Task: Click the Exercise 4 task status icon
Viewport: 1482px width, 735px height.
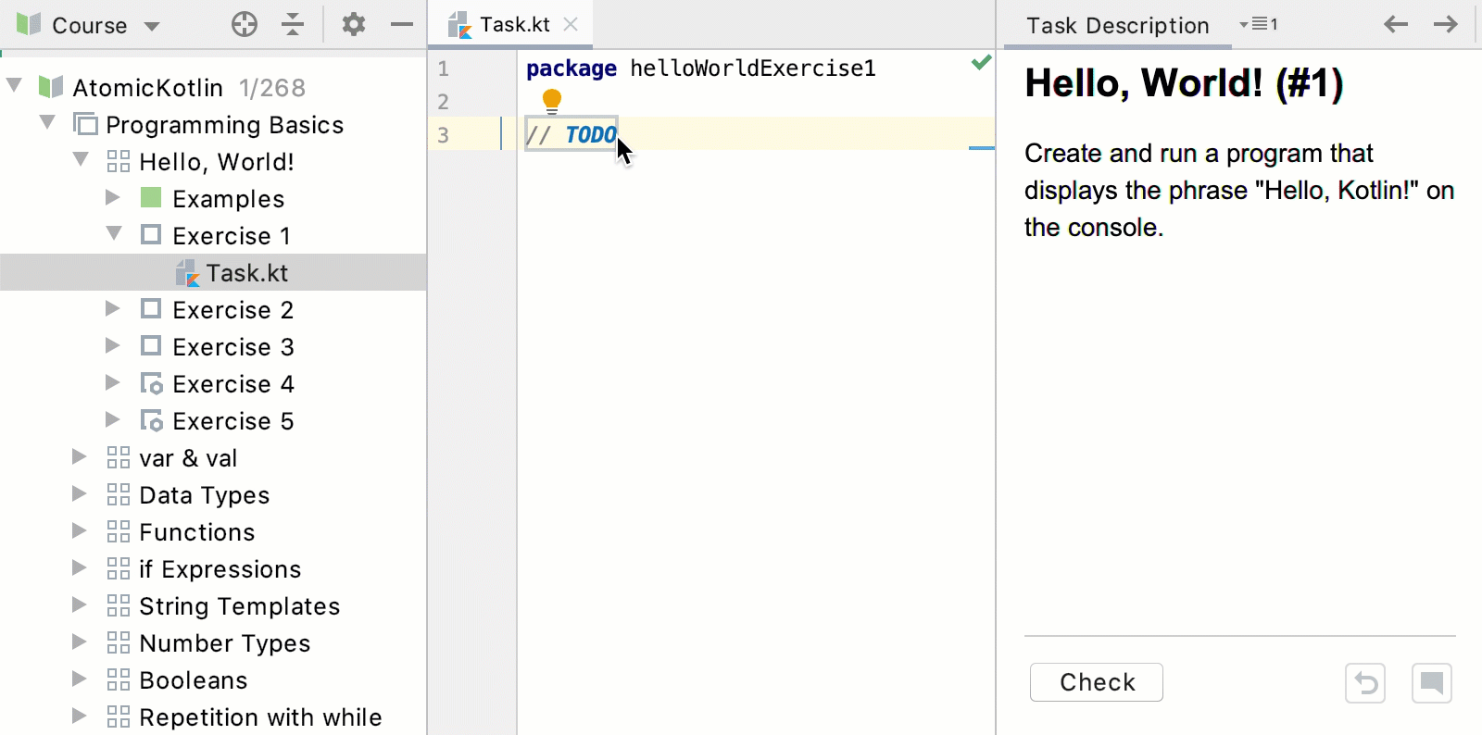Action: [152, 383]
